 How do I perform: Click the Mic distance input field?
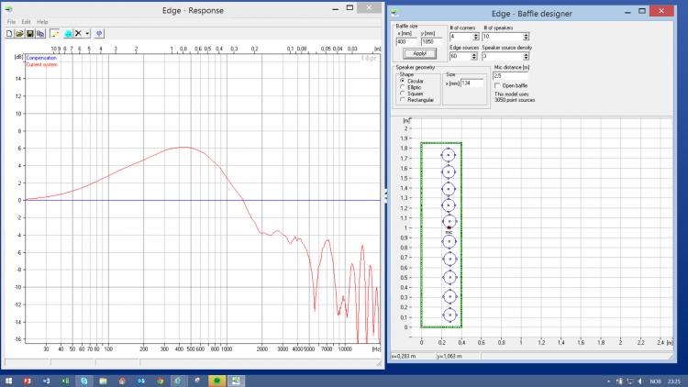[x=510, y=75]
